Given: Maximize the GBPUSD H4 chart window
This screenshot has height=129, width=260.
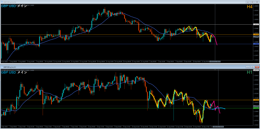Looking at the screenshot, I should coord(252,2).
